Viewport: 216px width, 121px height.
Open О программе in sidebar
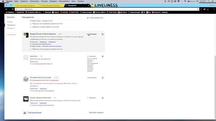[x=11, y=35]
